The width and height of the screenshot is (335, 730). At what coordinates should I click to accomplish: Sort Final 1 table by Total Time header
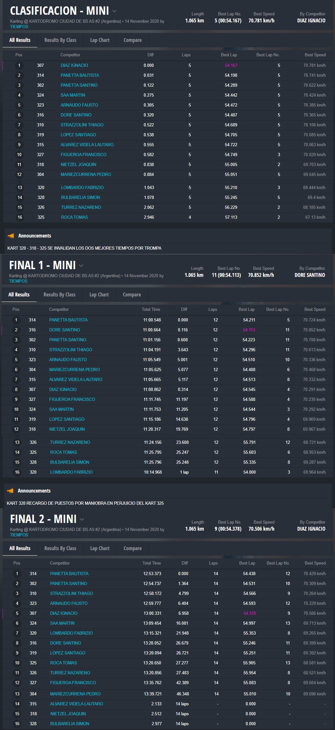tap(151, 310)
